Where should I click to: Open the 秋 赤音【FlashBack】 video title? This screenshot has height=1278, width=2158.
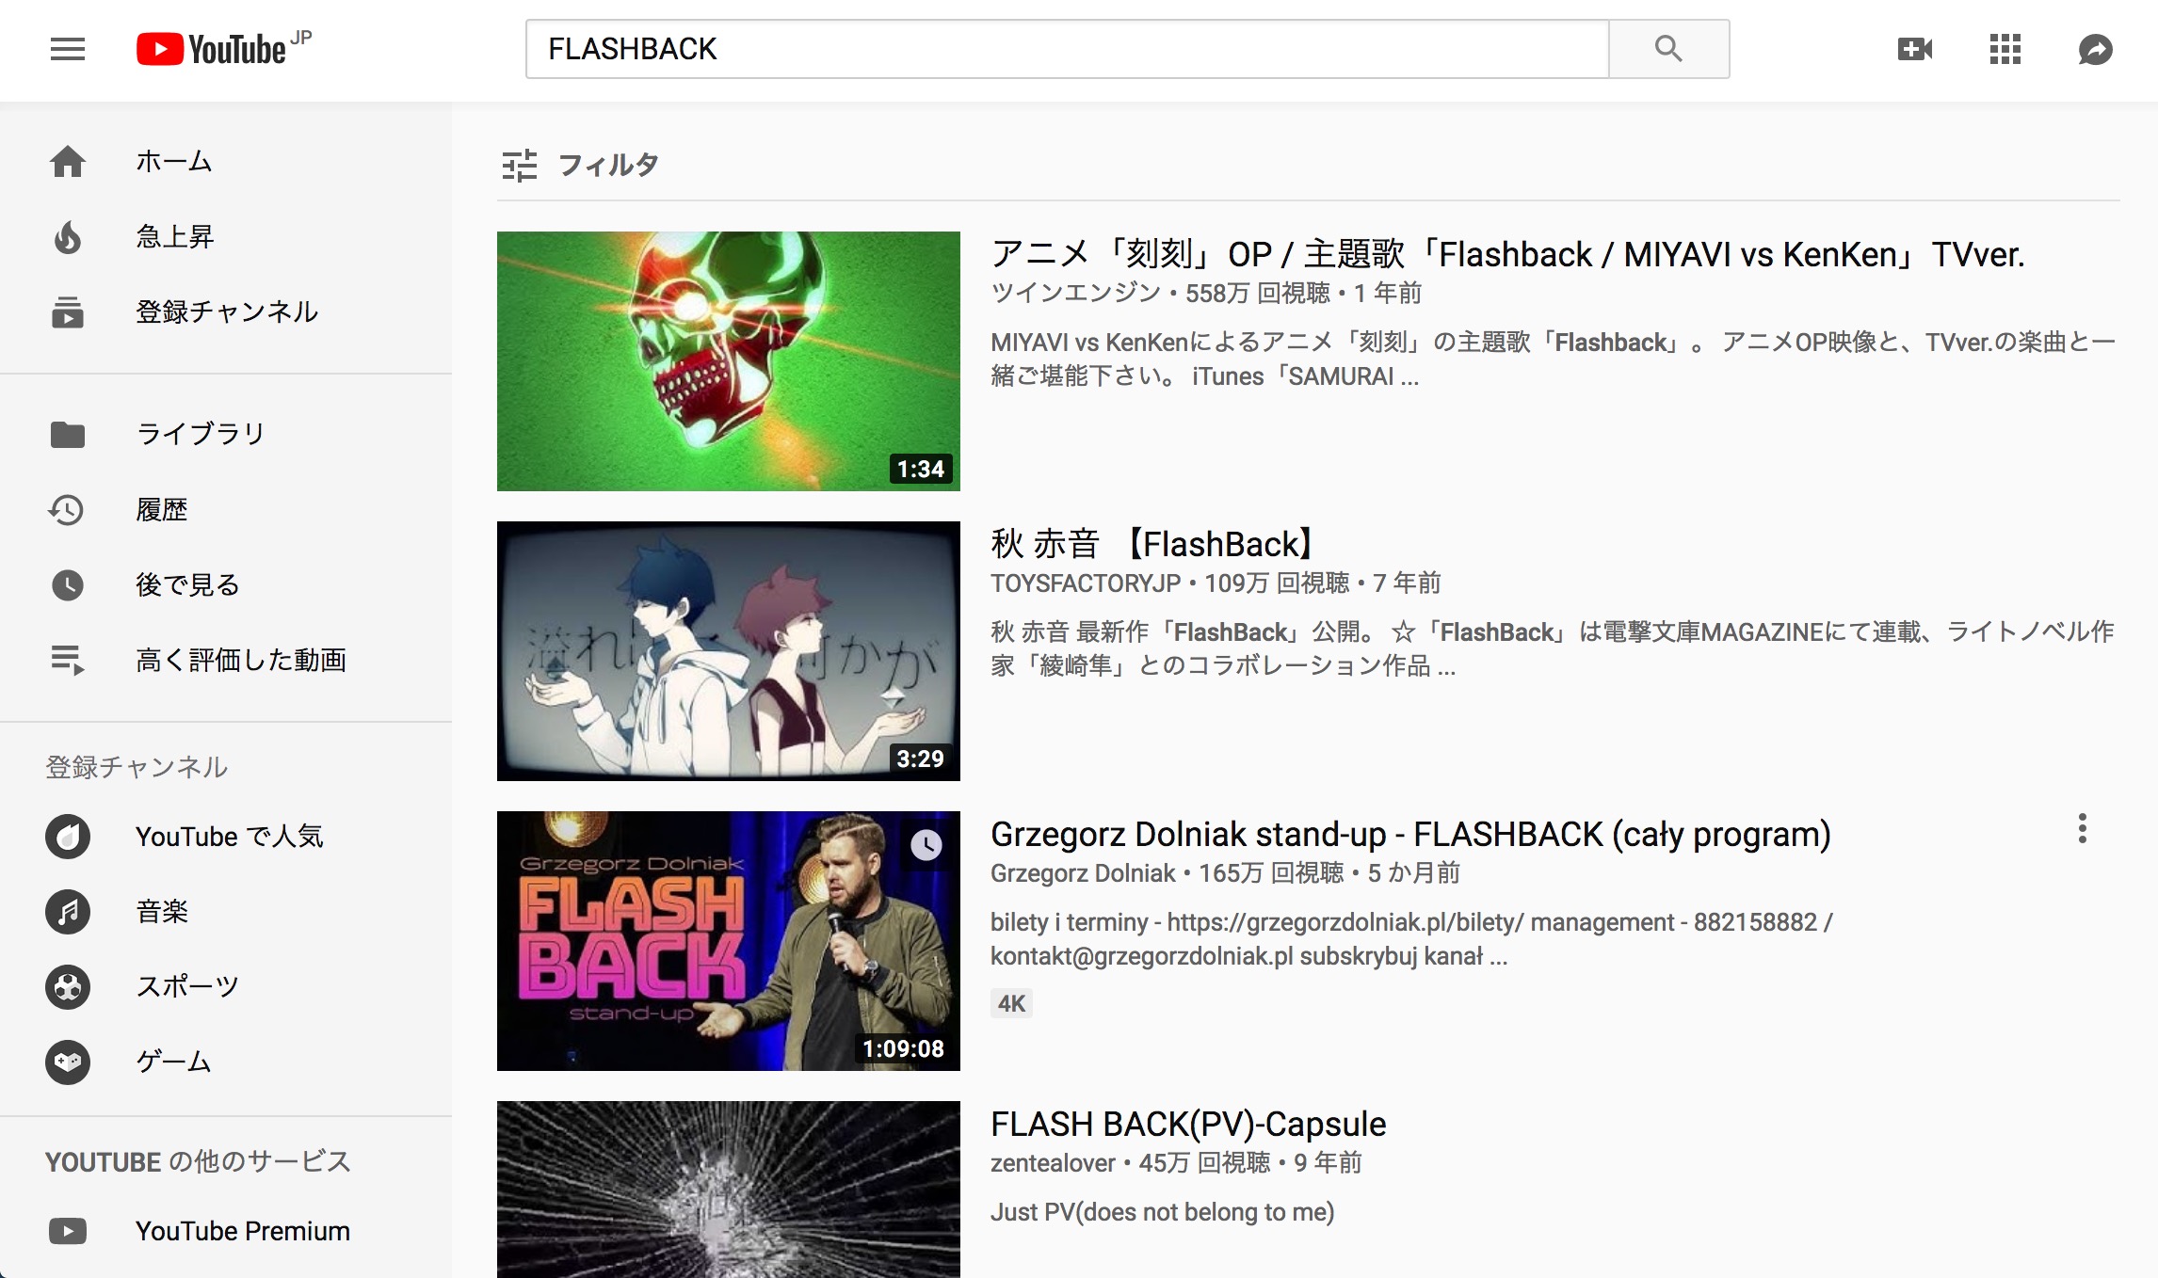coord(1152,544)
